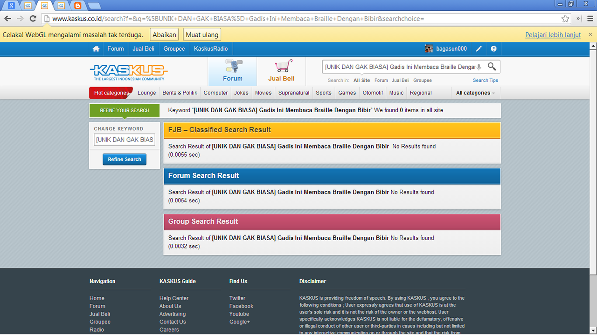597x335 pixels.
Task: Switch to the first Google tab
Action: tap(11, 6)
